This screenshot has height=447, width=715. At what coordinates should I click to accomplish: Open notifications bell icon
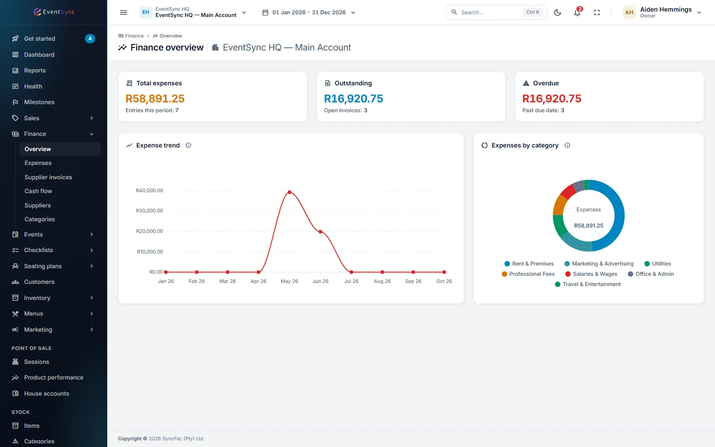pyautogui.click(x=577, y=13)
